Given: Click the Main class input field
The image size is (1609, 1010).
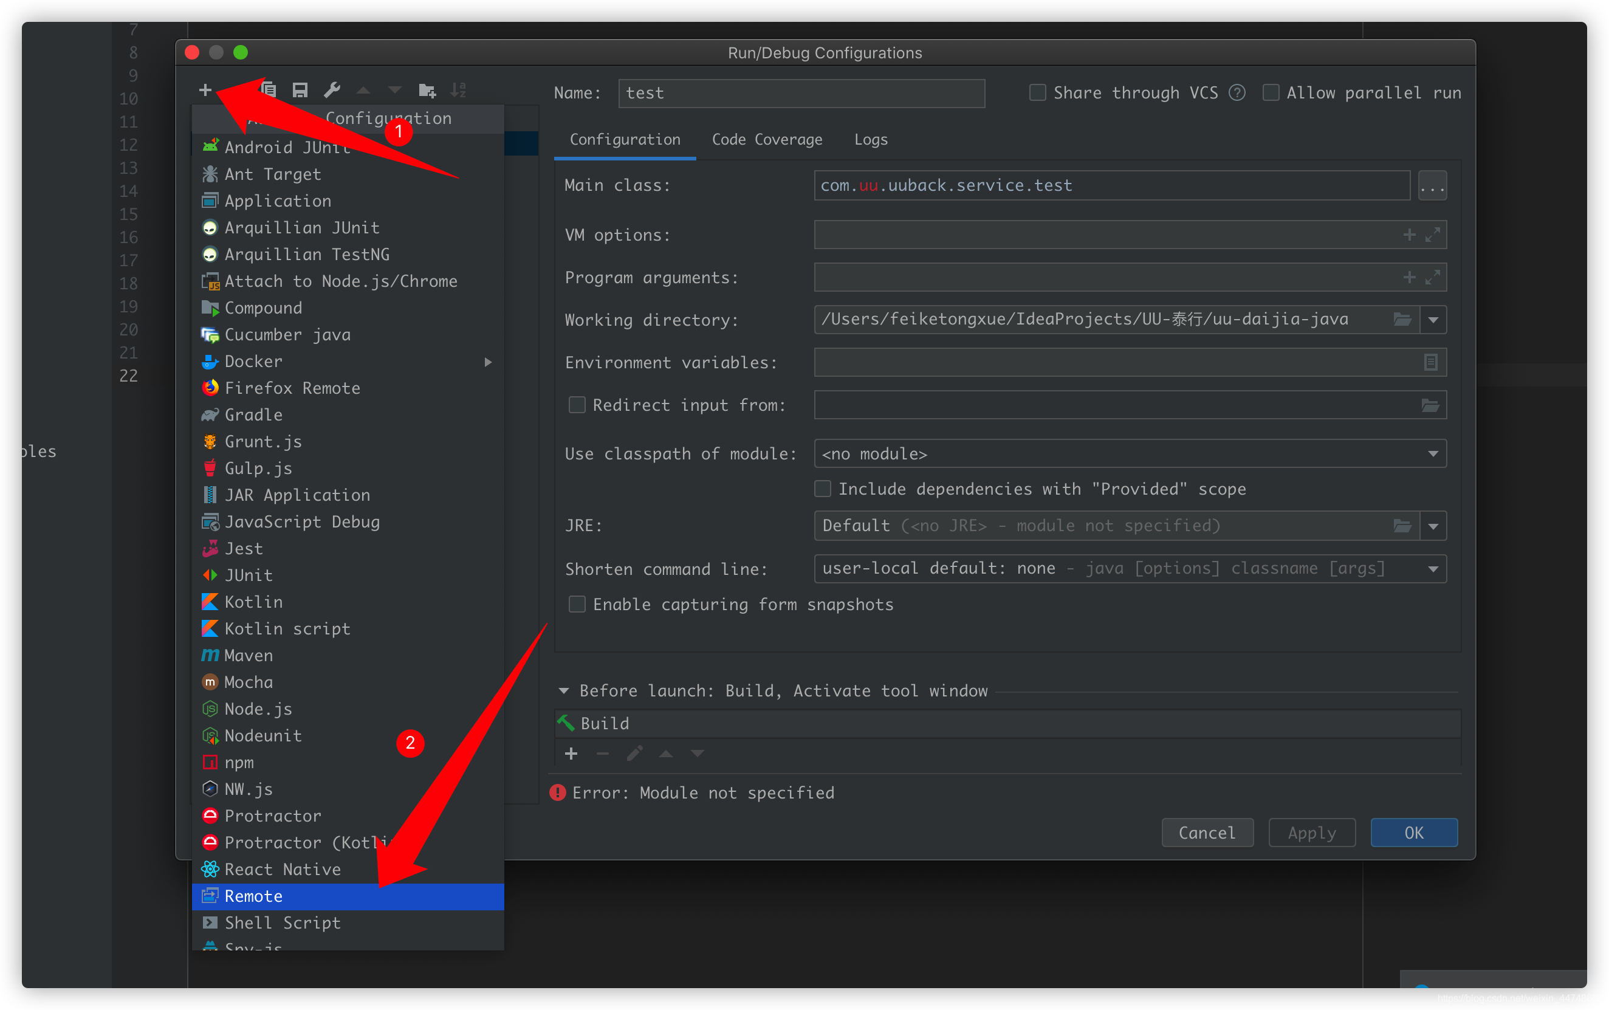Looking at the screenshot, I should (1111, 186).
